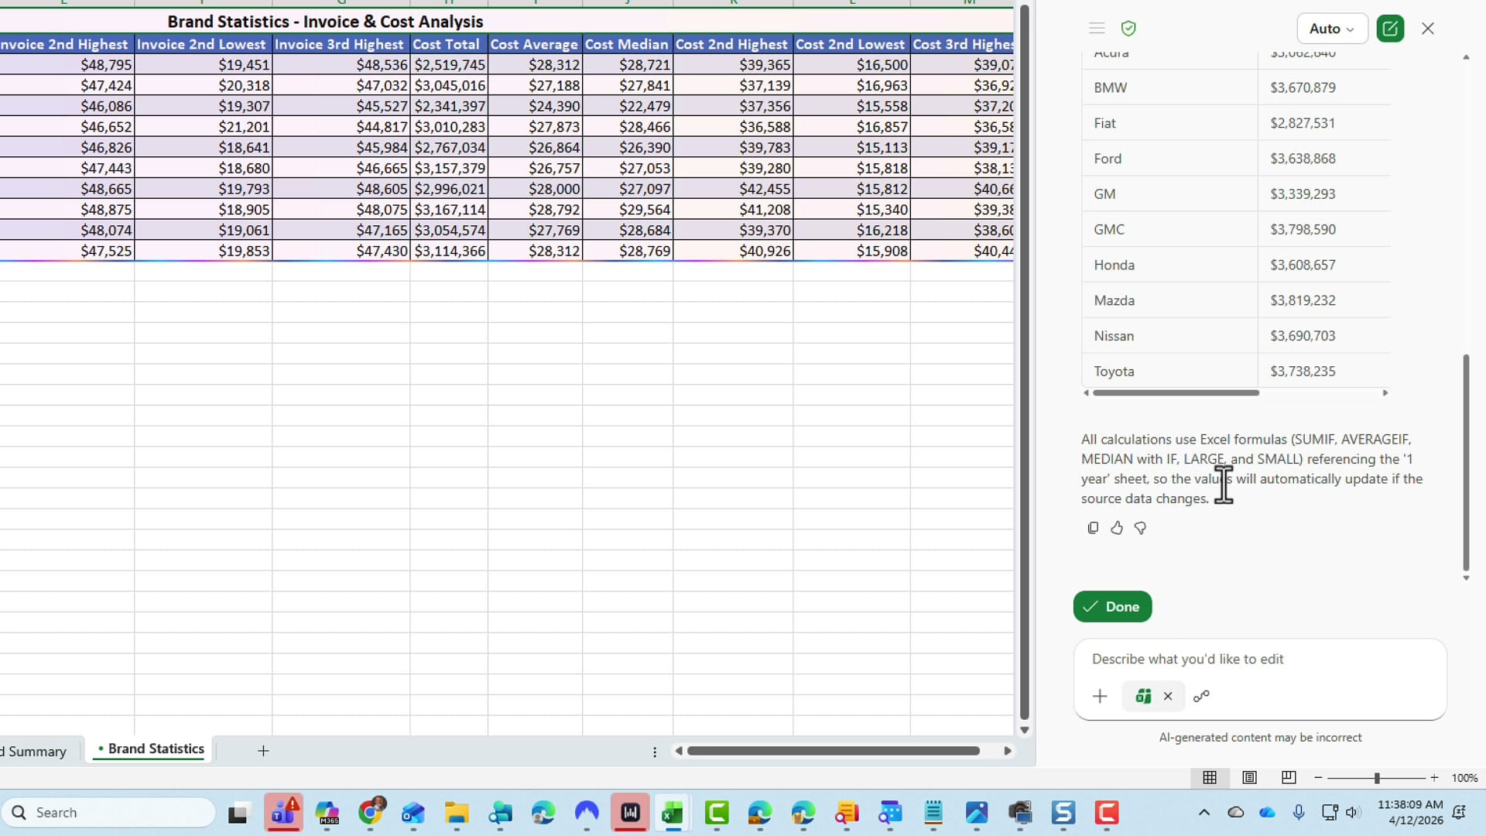The height and width of the screenshot is (836, 1486).
Task: Start a new Copilot chat
Action: (x=1390, y=28)
